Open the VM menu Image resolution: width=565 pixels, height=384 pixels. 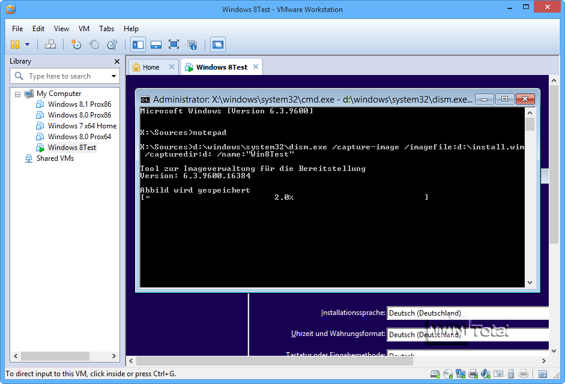84,29
